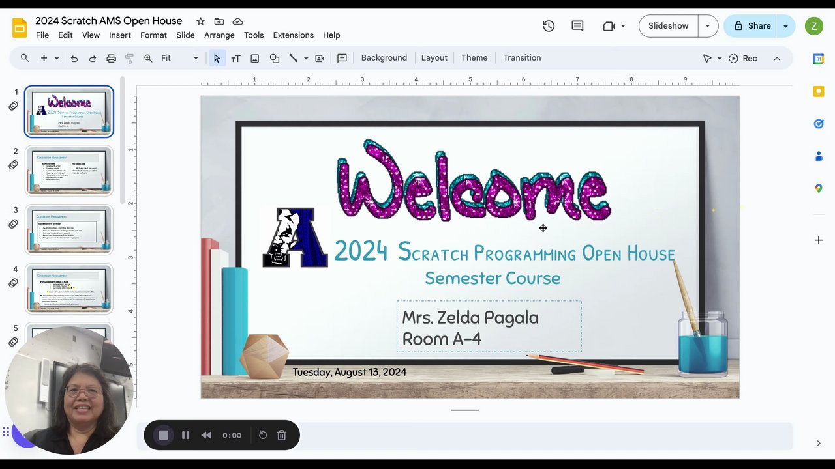
Task: Open the Shape tool
Action: pyautogui.click(x=274, y=58)
